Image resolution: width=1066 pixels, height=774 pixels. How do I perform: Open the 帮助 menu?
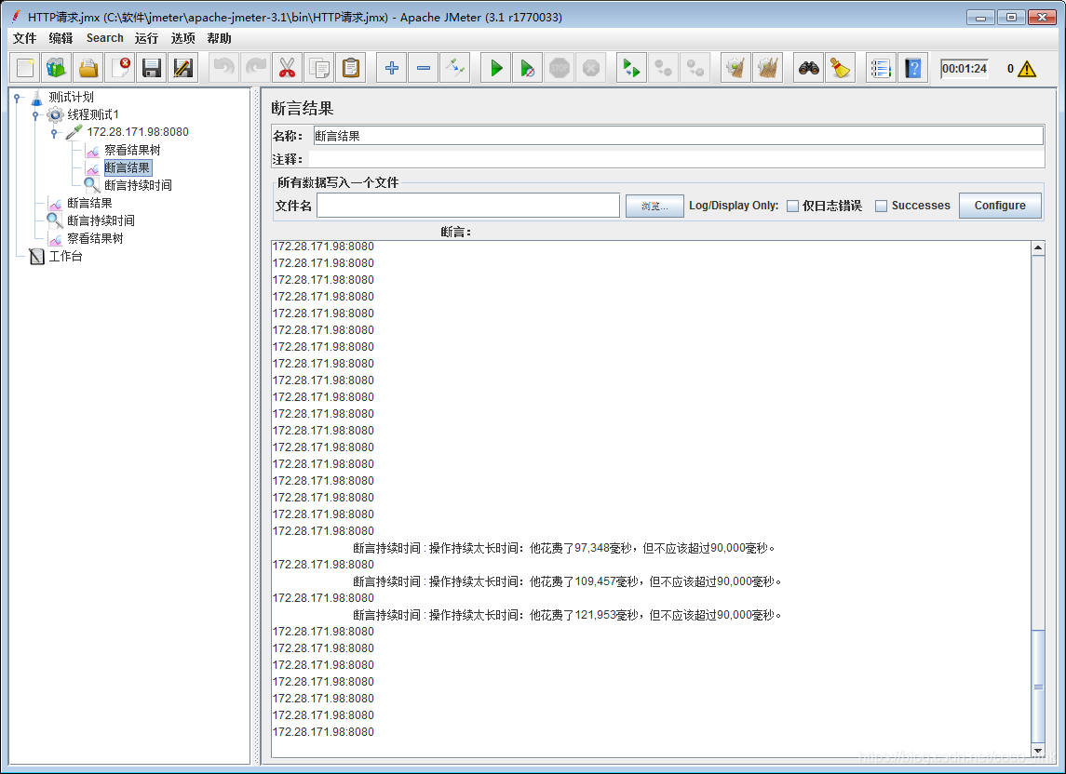point(219,38)
